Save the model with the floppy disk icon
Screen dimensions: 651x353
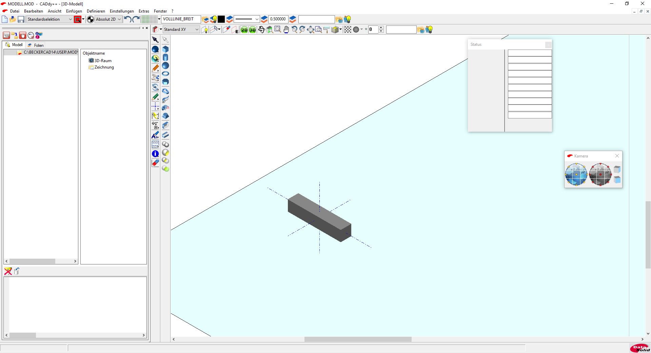coord(21,19)
